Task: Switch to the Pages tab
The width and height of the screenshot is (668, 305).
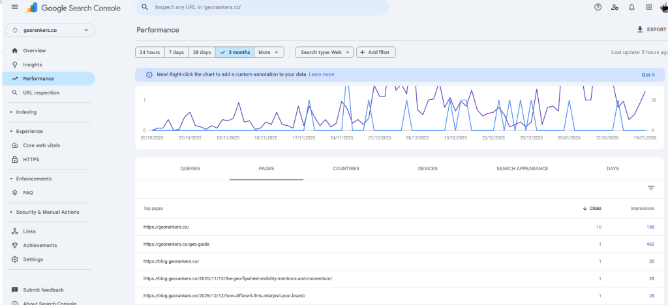Action: (x=266, y=169)
